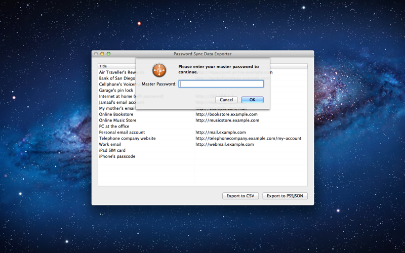Click the http://musicstore.example.com URL cell
405x253 pixels.
pos(227,120)
